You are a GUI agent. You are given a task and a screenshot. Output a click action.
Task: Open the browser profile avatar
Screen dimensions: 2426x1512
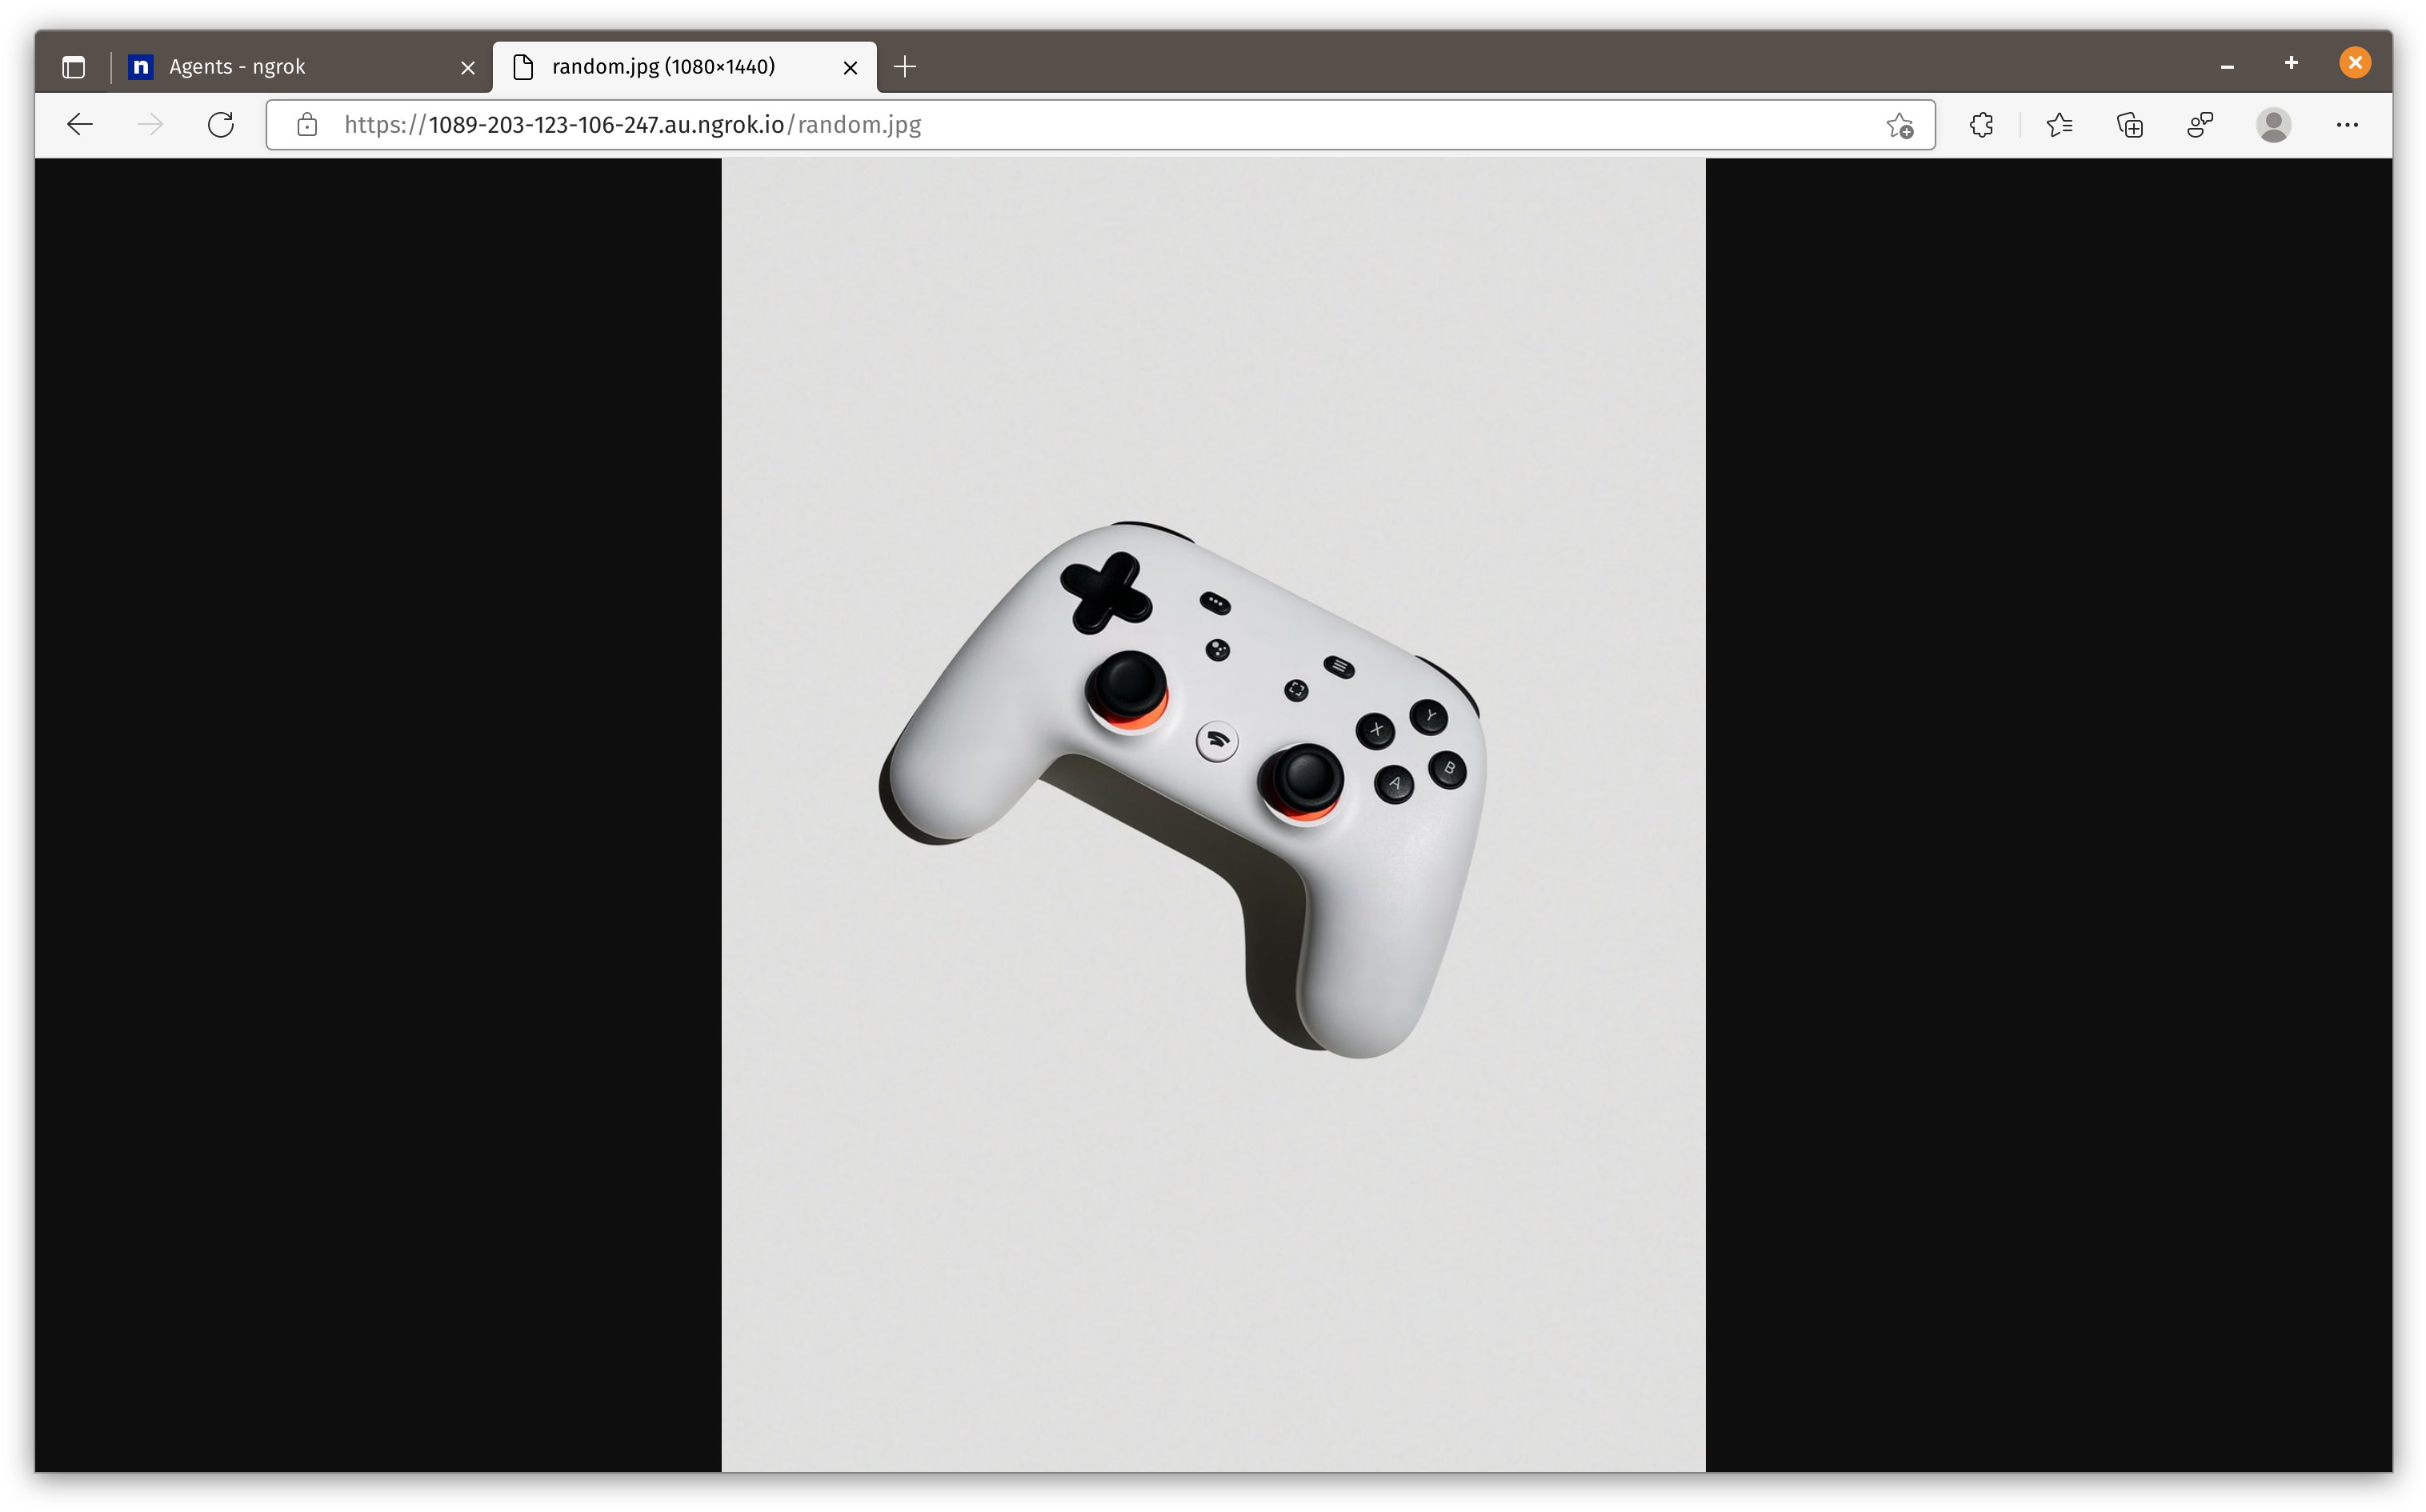tap(2273, 125)
